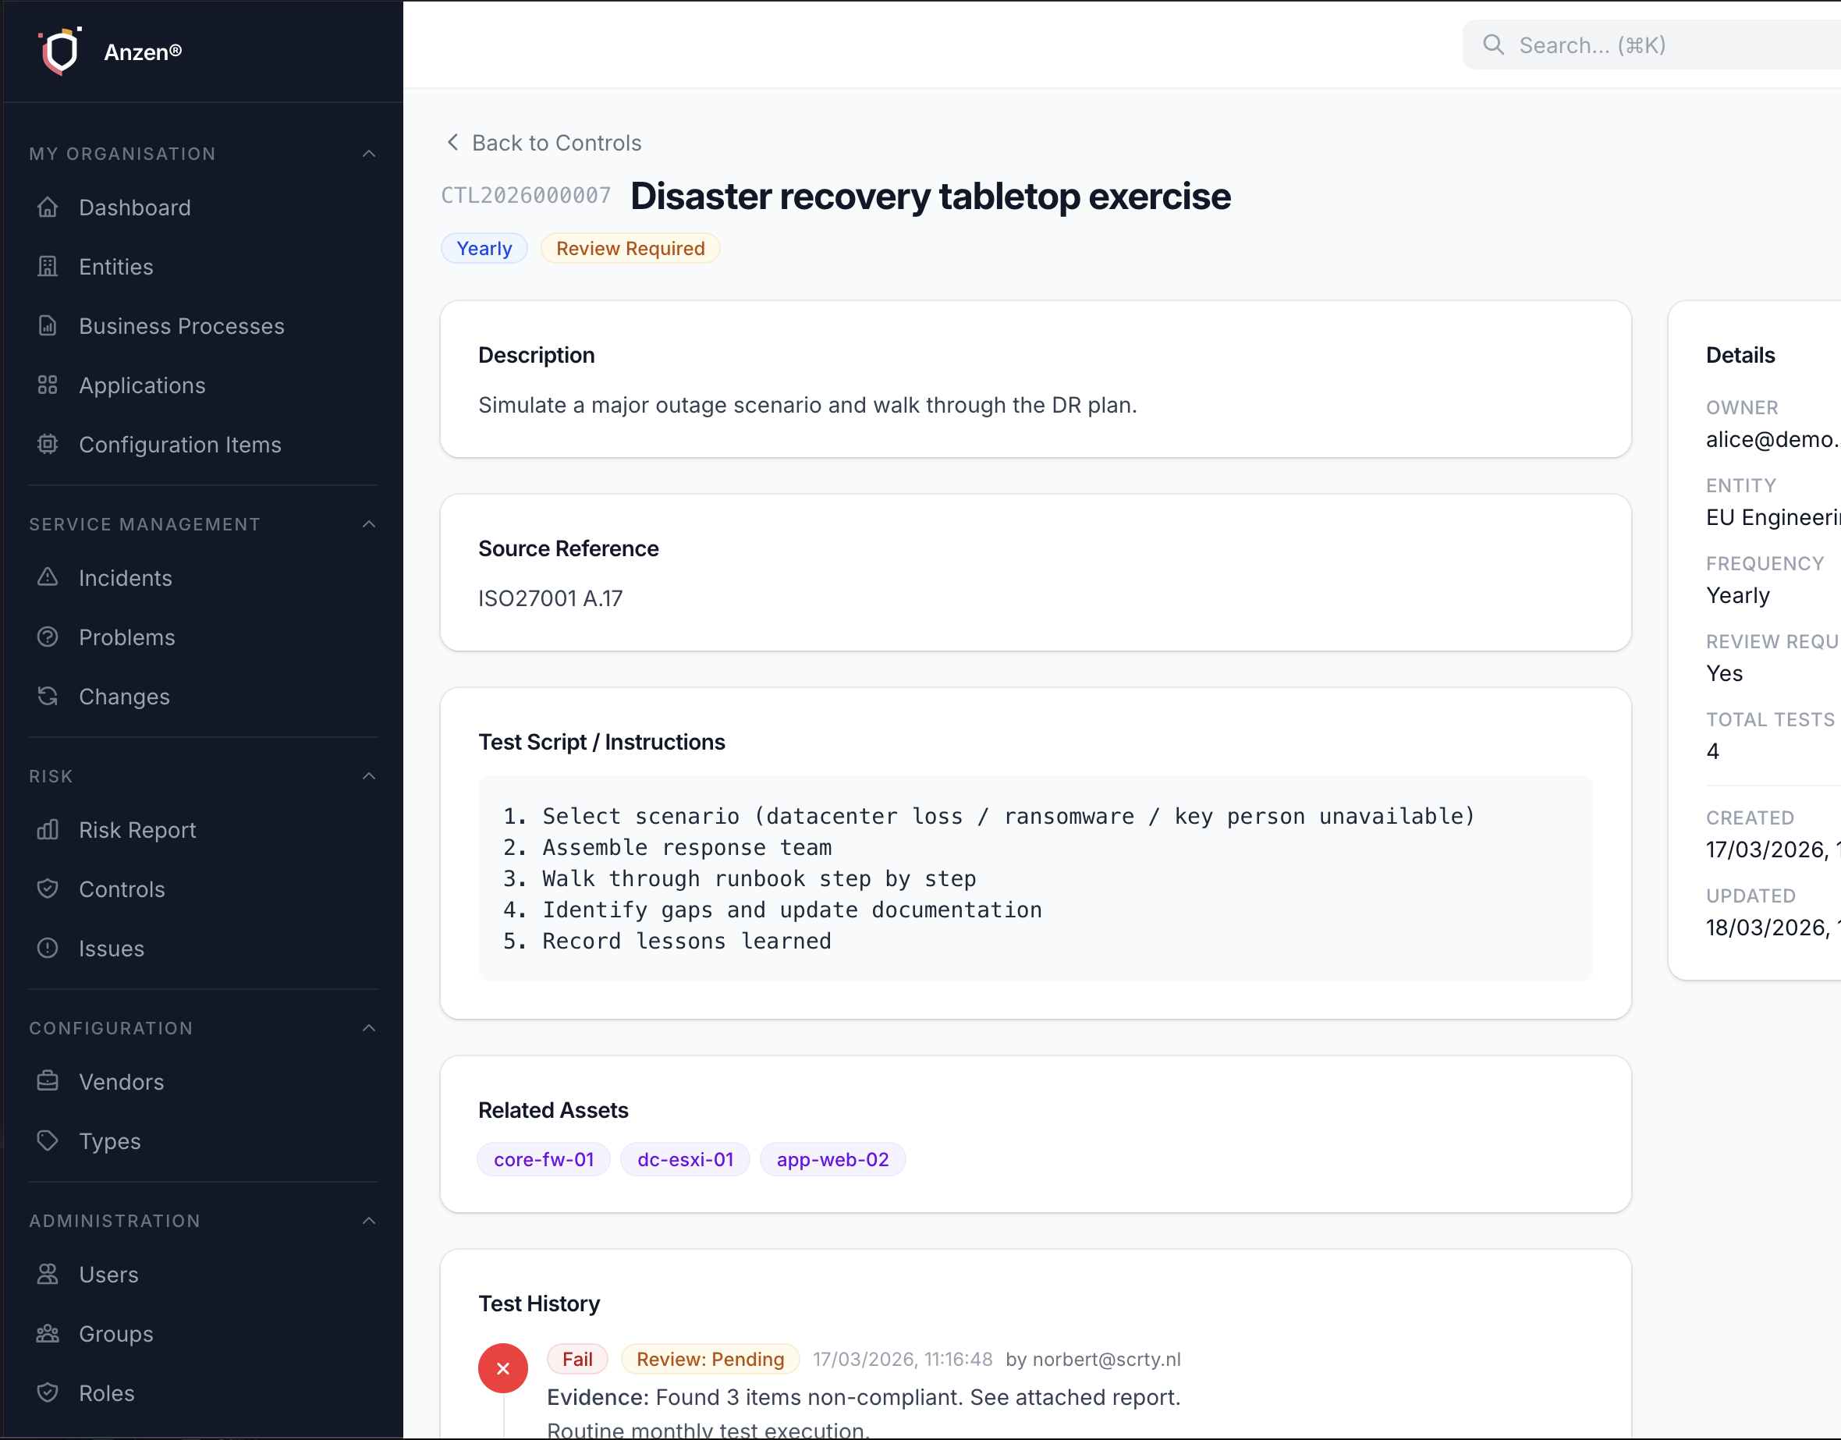1841x1440 pixels.
Task: Open the core-fw-01 related asset
Action: [x=544, y=1159]
